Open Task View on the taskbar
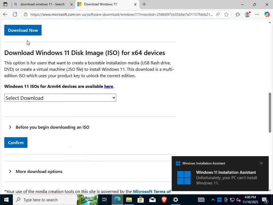The height and width of the screenshot is (205, 273). (105, 200)
